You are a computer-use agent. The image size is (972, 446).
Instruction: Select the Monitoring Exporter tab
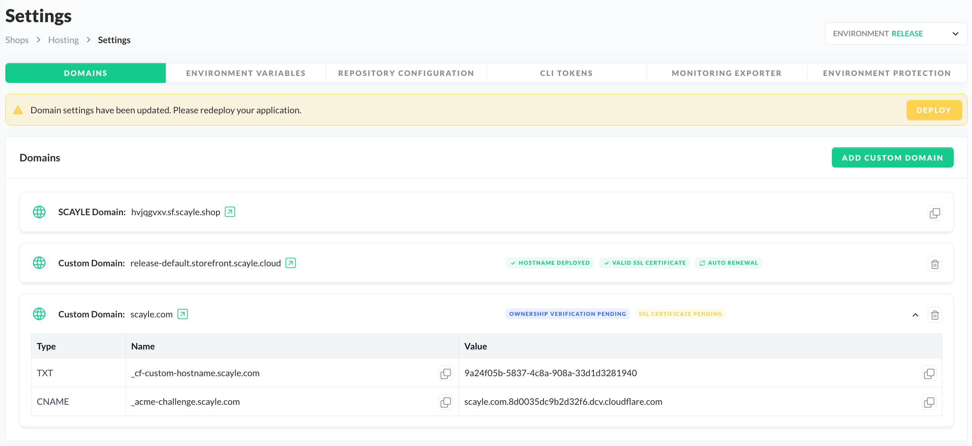coord(726,73)
